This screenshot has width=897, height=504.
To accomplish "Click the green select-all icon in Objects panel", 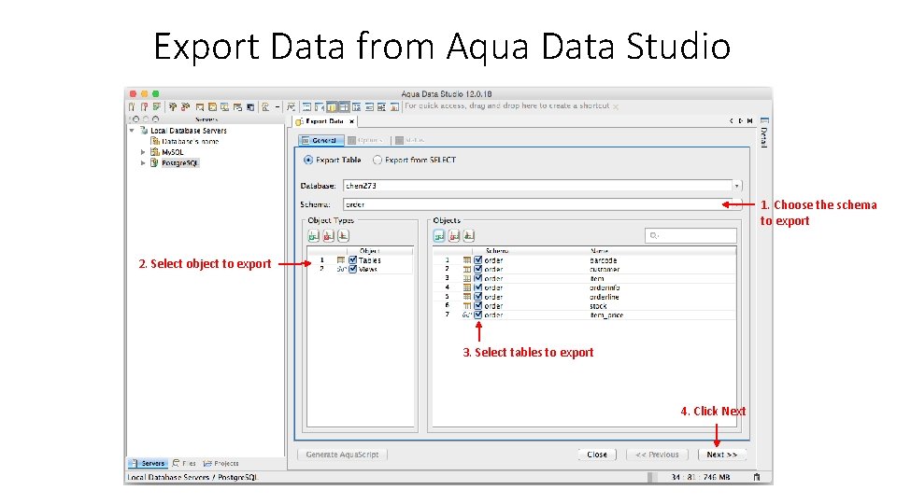I will pos(439,235).
